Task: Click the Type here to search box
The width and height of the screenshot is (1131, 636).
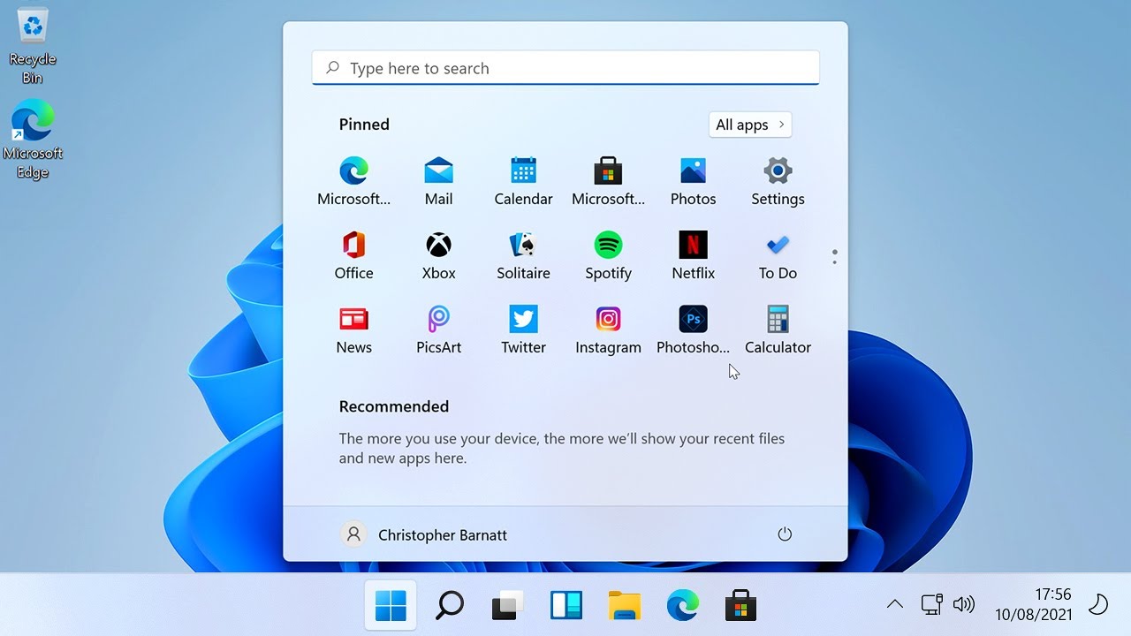Action: point(565,68)
